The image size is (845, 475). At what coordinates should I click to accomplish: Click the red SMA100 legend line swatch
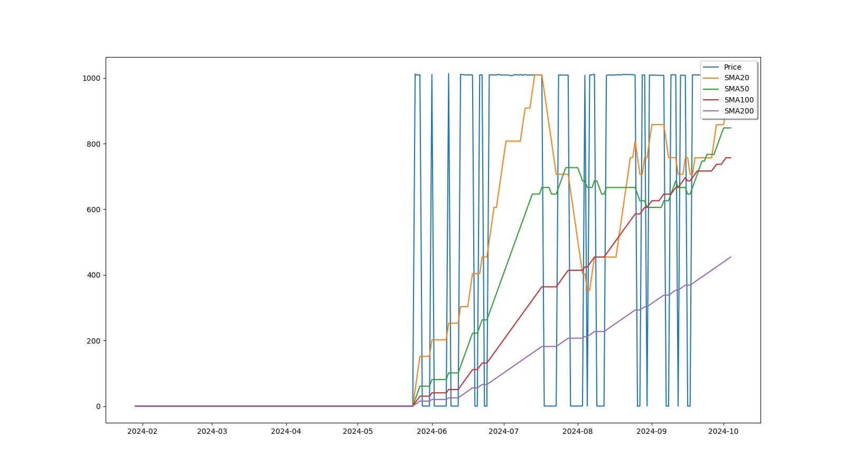(x=711, y=100)
